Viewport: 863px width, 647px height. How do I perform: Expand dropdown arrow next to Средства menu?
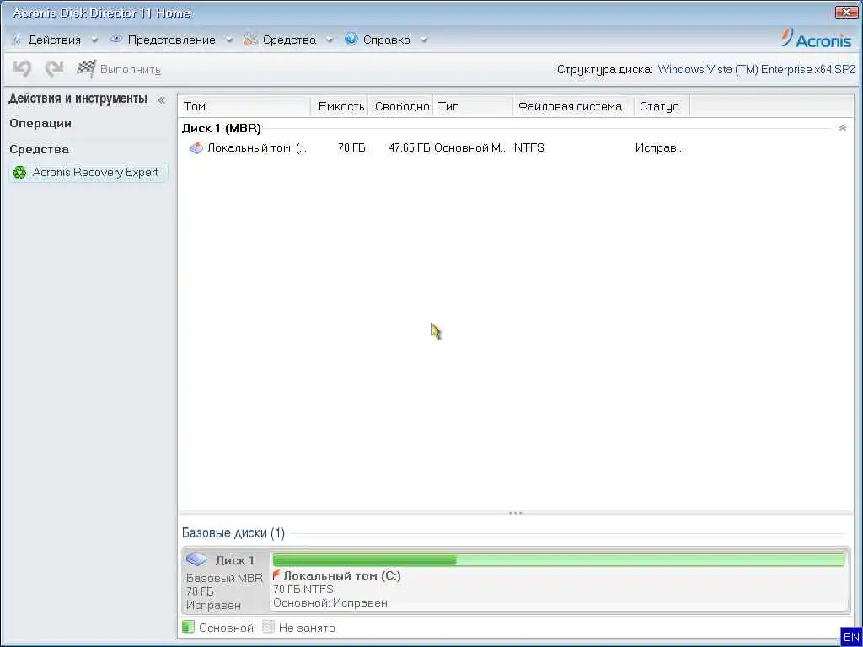coord(330,40)
